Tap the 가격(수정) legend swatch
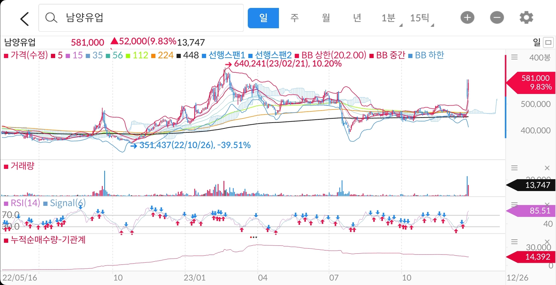 (x=6, y=56)
